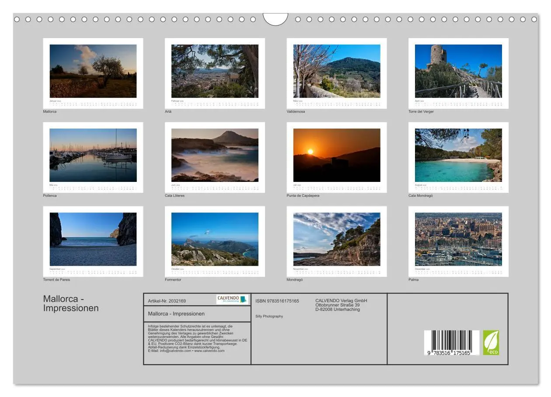Click the 'Silly Photography' credit text

click(x=269, y=316)
